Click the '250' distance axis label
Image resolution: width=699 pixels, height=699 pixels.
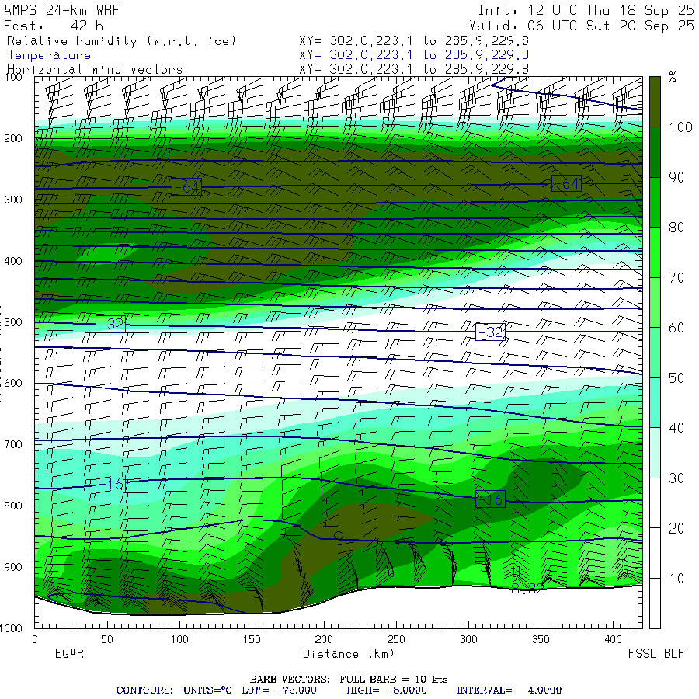tap(396, 639)
